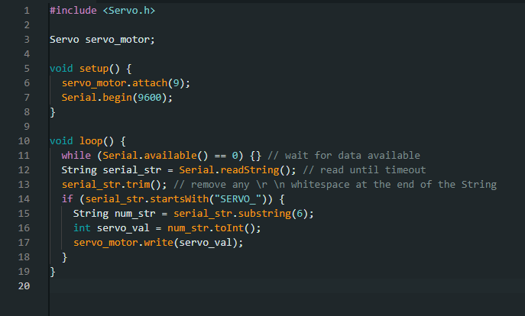Click the 'while' keyword
This screenshot has height=316, width=525.
coord(76,156)
